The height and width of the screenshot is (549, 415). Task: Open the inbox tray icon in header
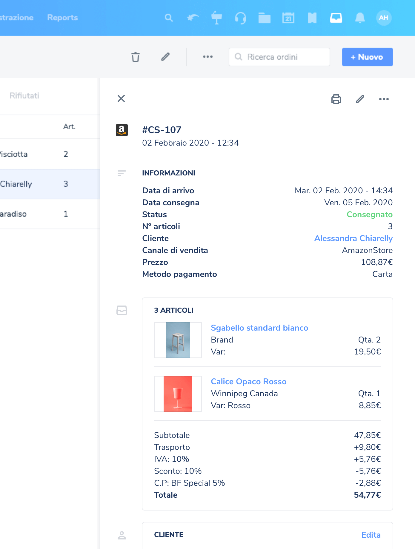(336, 18)
